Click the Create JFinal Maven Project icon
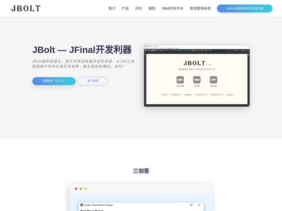Image resolution: width=282 pixels, height=211 pixels. click(x=81, y=205)
